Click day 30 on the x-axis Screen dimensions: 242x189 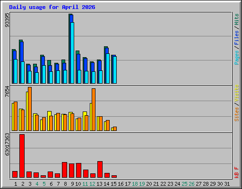[220, 184]
